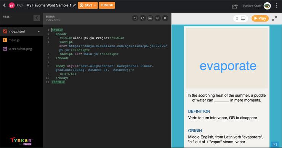Click the empty <h1></h1> line in the code
The height and width of the screenshot is (148, 282).
tap(68, 74)
